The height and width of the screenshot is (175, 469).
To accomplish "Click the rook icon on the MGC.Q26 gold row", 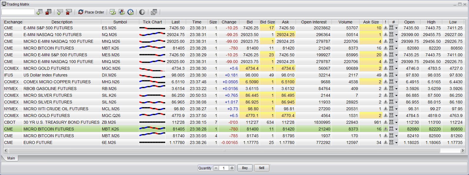I will (391, 115).
